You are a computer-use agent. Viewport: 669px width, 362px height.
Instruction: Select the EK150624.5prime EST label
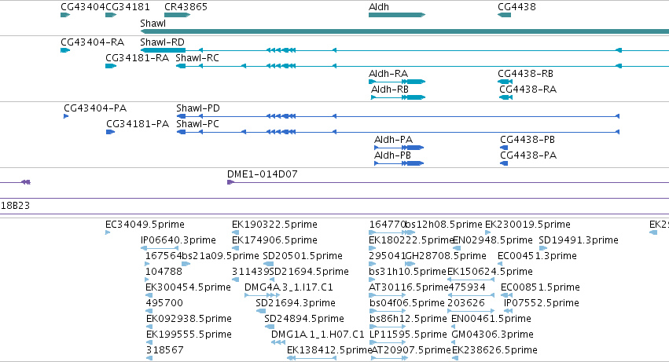click(x=490, y=272)
